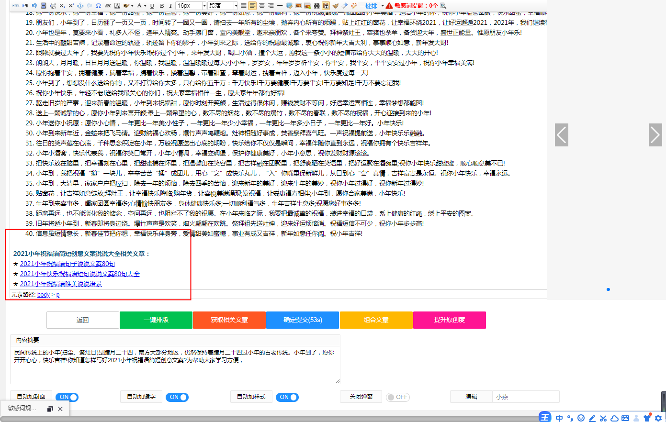Click the 获取相关文章 button

229,320
